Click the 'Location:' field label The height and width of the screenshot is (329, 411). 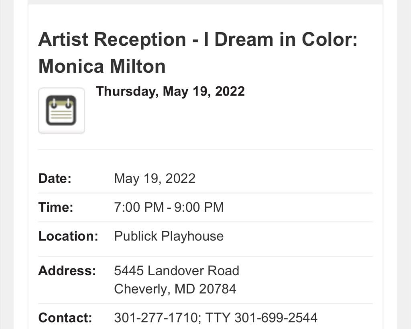(x=68, y=236)
